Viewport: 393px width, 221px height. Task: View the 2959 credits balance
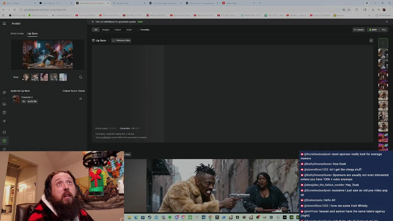(373, 30)
